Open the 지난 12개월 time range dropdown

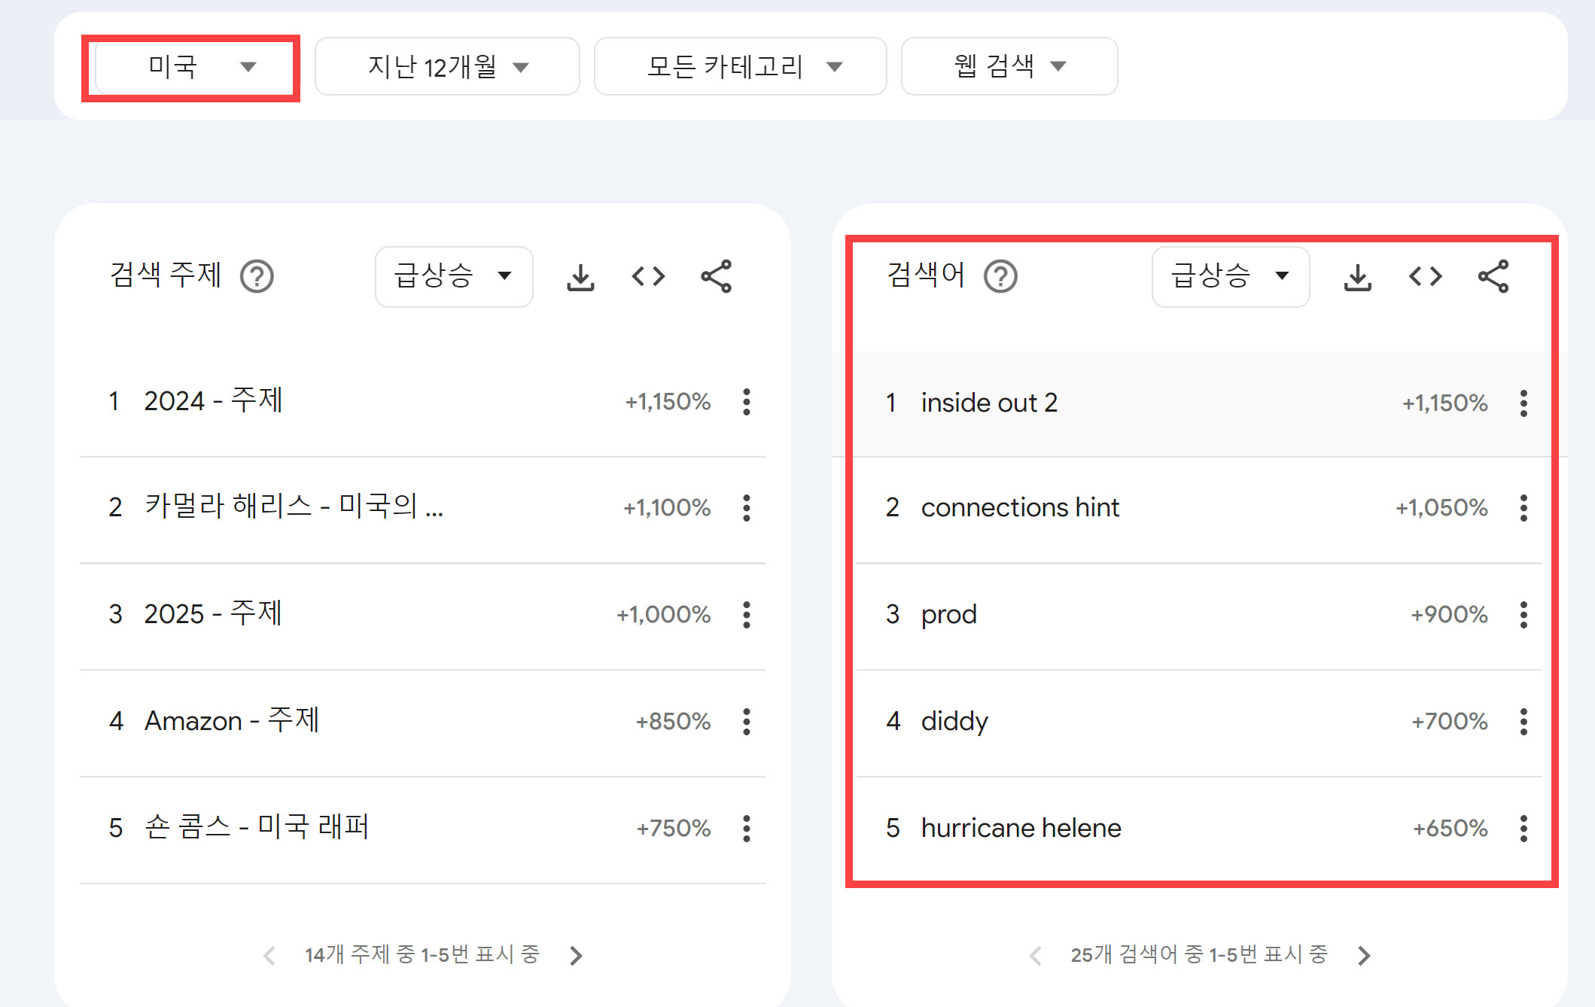click(x=447, y=67)
